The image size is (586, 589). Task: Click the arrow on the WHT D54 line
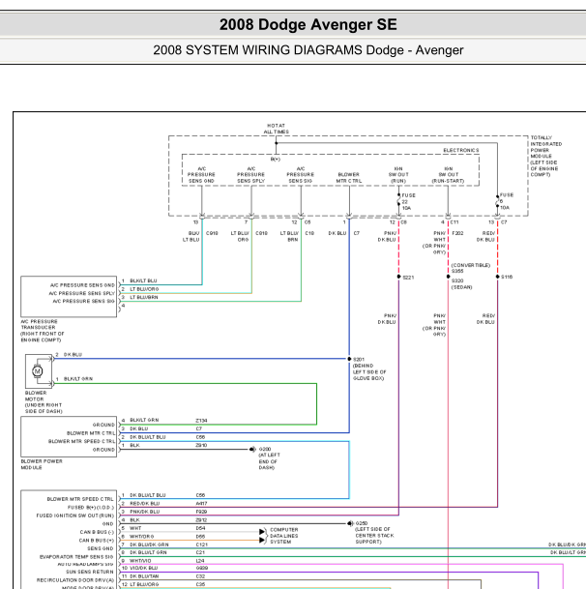(x=262, y=532)
